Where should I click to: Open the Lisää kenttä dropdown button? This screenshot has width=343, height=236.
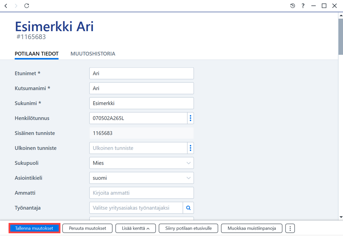[x=136, y=228]
